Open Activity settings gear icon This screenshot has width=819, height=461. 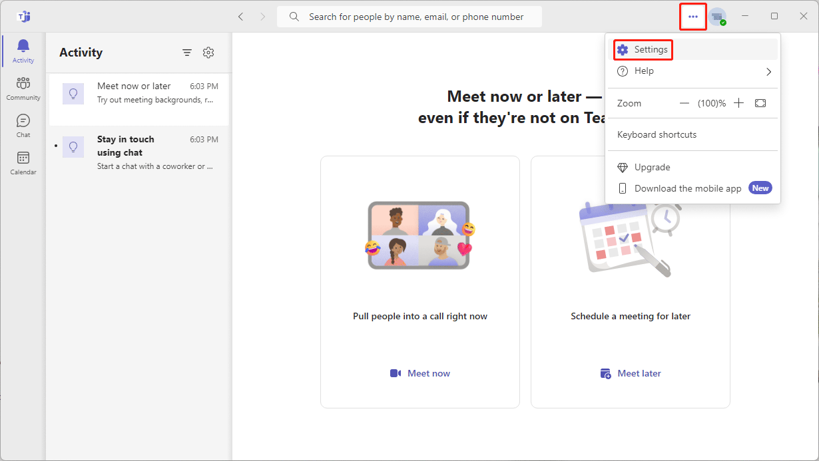[x=208, y=53]
